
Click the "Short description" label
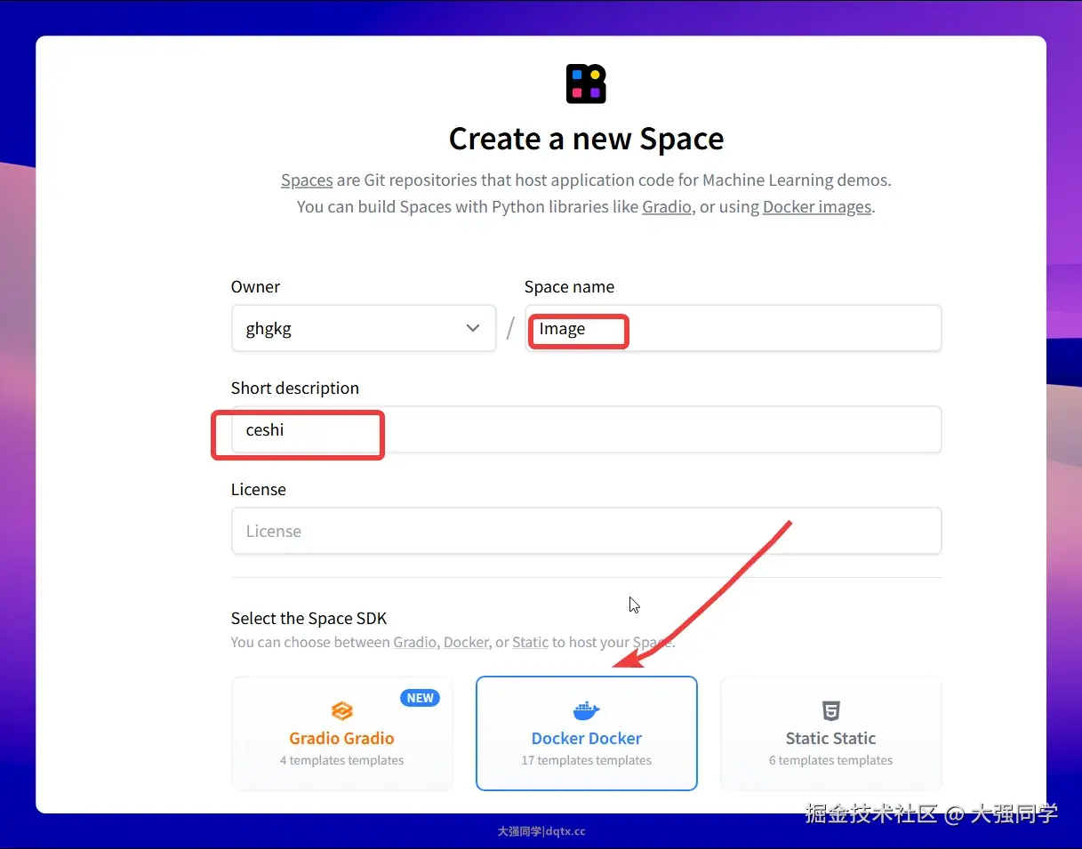click(x=295, y=388)
